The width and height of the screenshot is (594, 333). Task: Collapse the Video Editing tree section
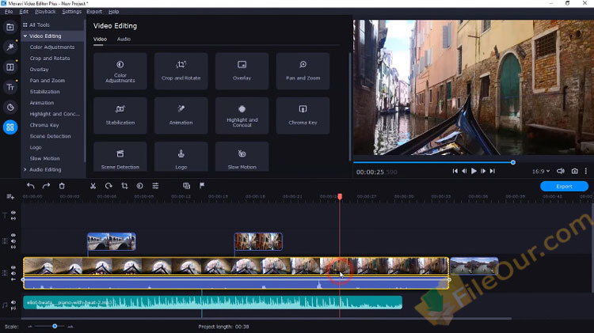[25, 36]
